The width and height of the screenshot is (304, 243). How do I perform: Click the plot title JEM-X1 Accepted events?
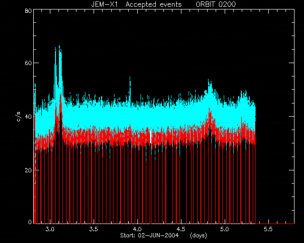[x=136, y=4]
